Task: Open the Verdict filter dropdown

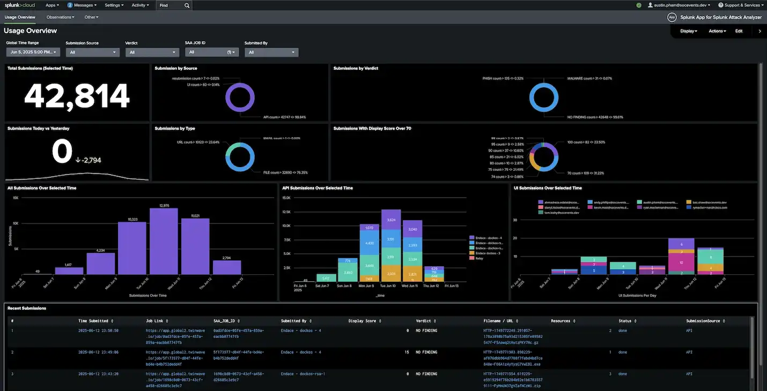Action: point(152,52)
